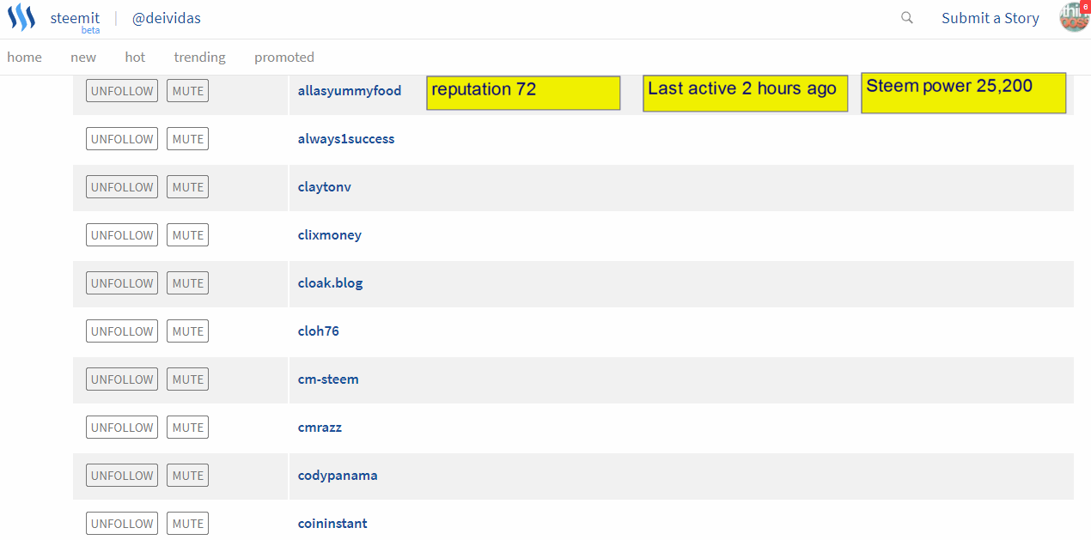
Task: Open coininstant profile
Action: point(332,523)
